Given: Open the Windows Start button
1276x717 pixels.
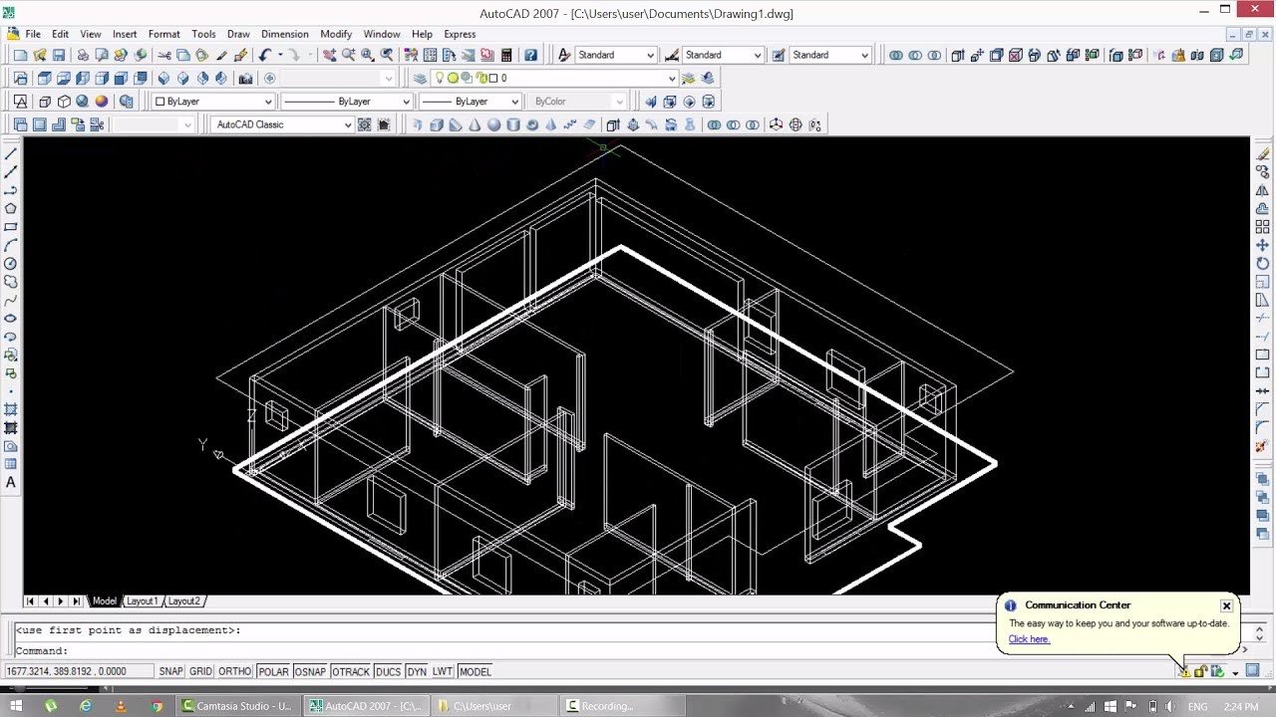Looking at the screenshot, I should (16, 706).
